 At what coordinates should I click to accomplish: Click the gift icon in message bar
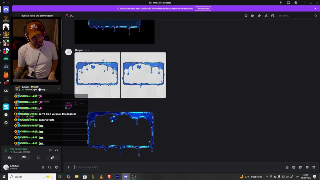(x=287, y=167)
